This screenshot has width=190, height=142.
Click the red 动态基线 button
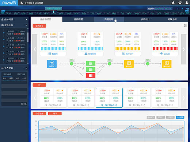pyautogui.click(x=39, y=114)
